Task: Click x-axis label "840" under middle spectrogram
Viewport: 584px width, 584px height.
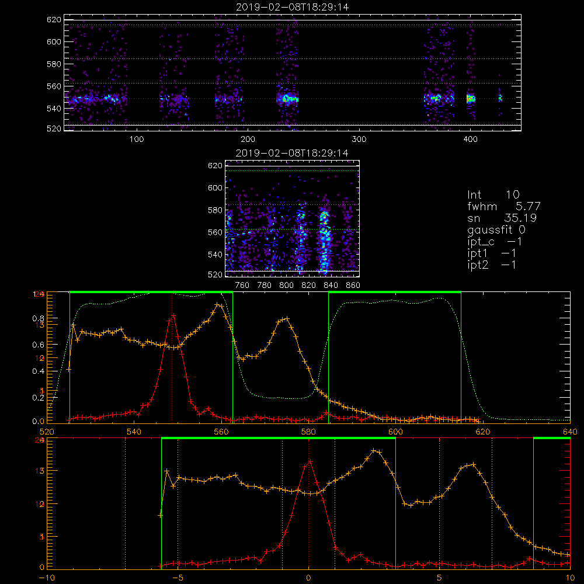Action: tap(331, 286)
